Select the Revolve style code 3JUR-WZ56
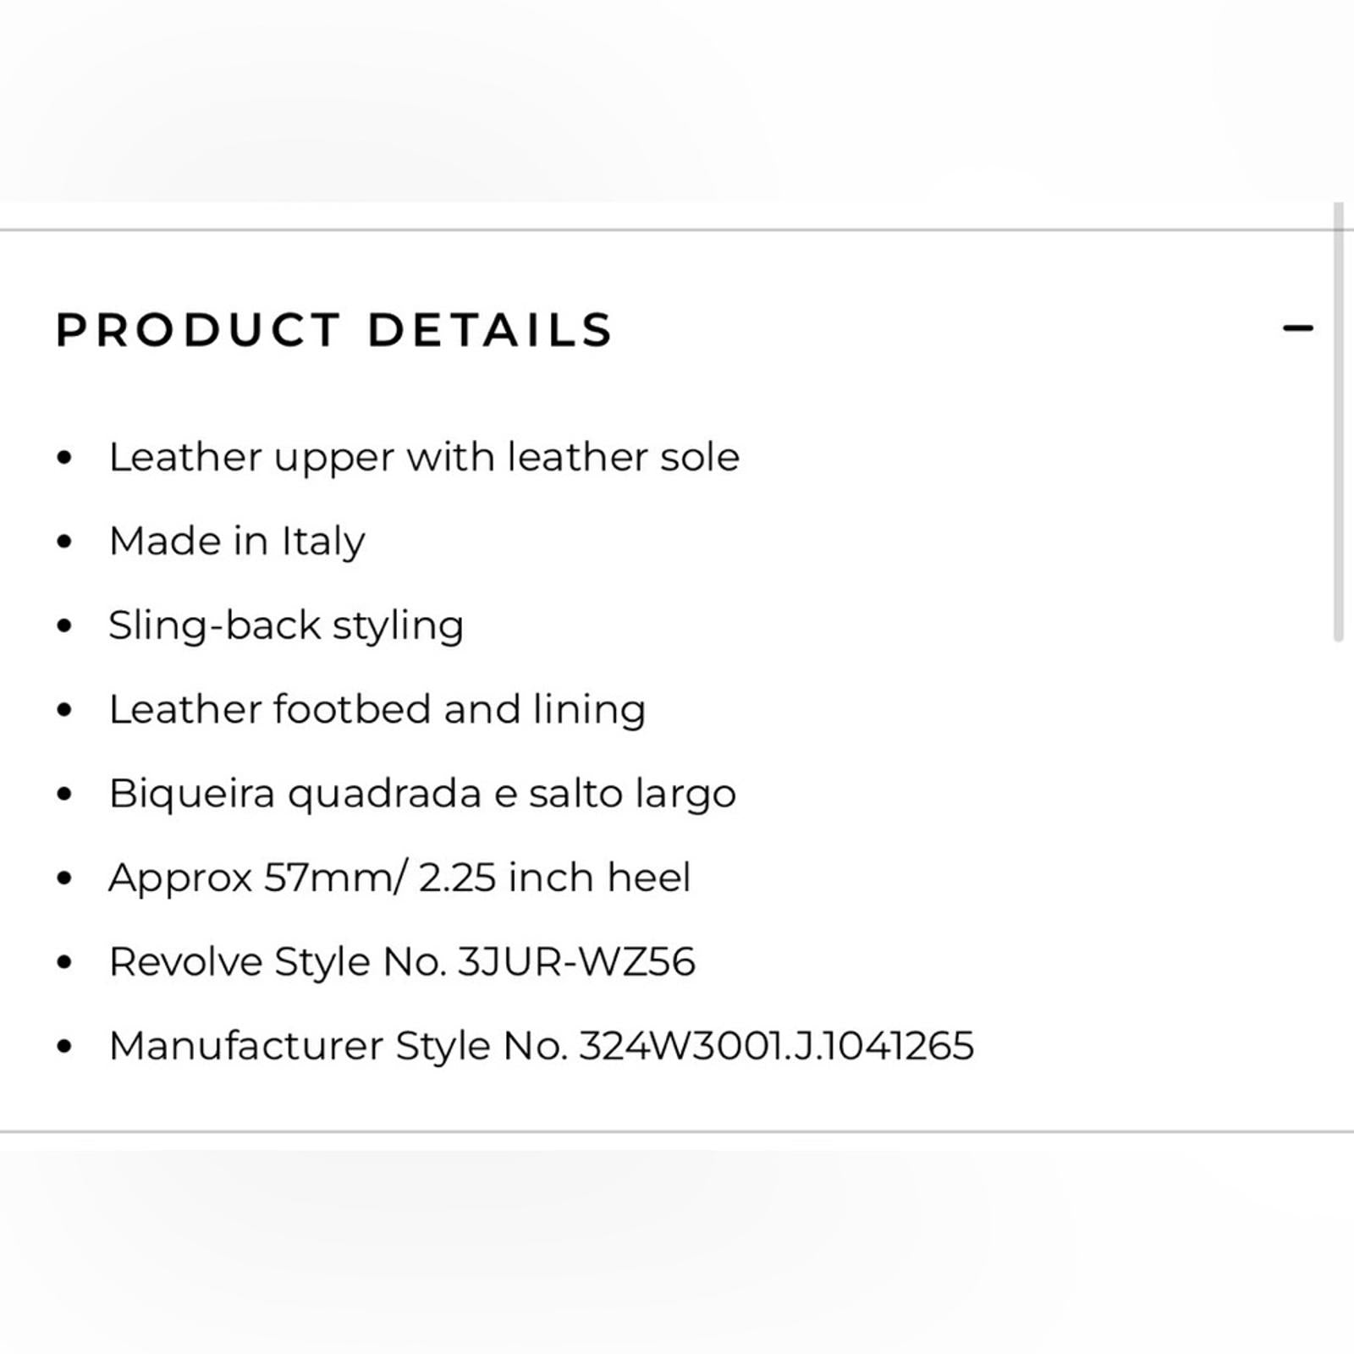The width and height of the screenshot is (1354, 1354). pyautogui.click(x=576, y=962)
